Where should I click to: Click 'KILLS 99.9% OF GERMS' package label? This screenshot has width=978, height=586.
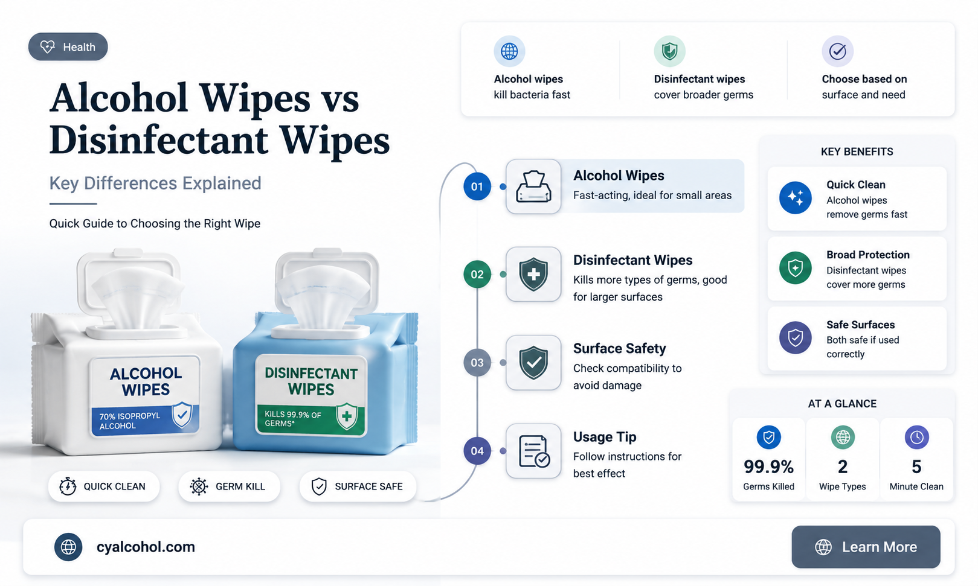[x=293, y=419]
